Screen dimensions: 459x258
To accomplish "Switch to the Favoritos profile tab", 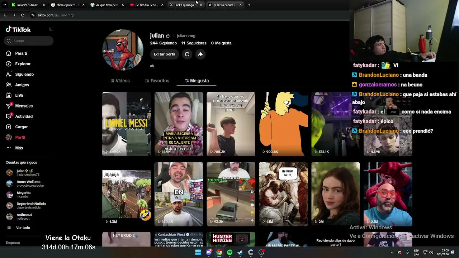I will coord(157,81).
